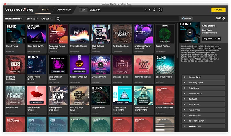Play the Advent Synth preset
This screenshot has width=231, height=136.
click(x=184, y=77)
